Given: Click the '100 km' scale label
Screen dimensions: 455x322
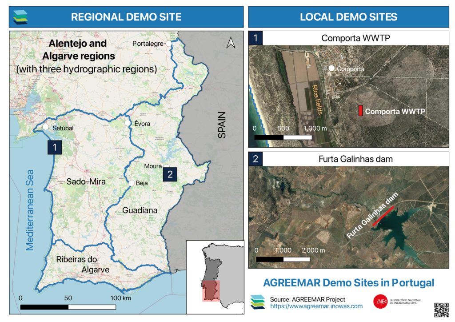Looking at the screenshot, I should point(121,298).
